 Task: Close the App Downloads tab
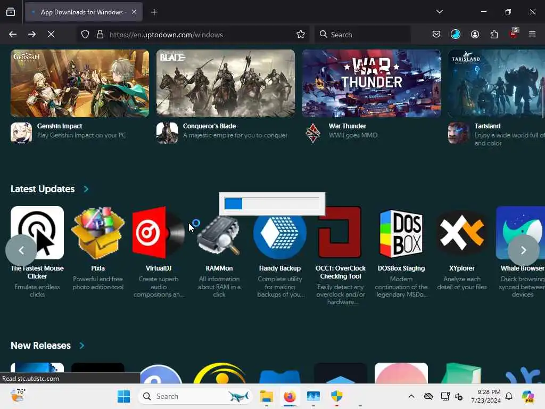point(134,12)
